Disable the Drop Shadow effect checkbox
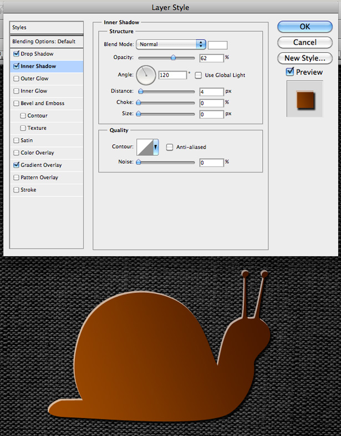The image size is (341, 436). pyautogui.click(x=17, y=54)
